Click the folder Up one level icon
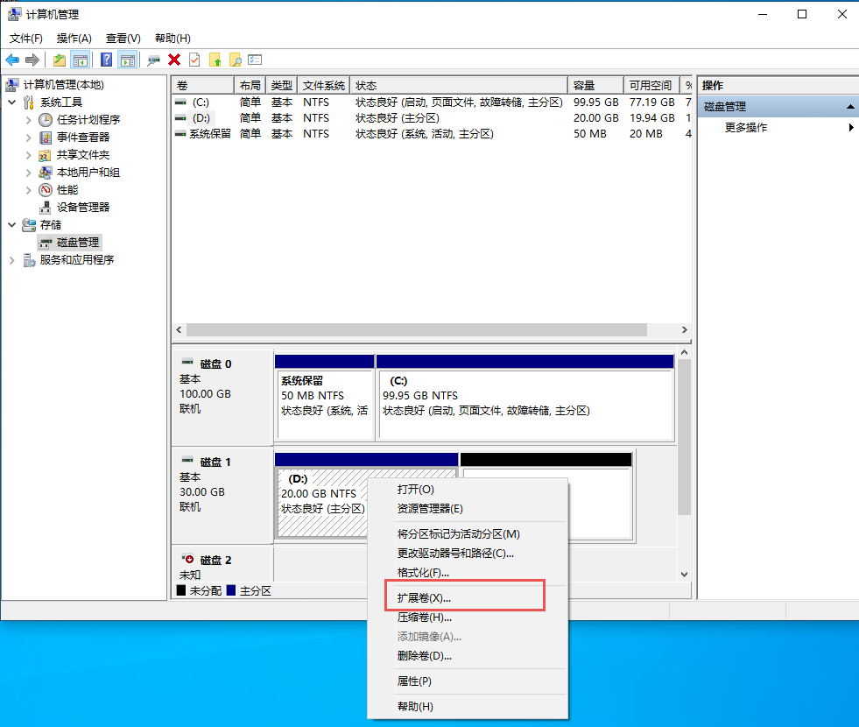859x727 pixels. (60, 60)
